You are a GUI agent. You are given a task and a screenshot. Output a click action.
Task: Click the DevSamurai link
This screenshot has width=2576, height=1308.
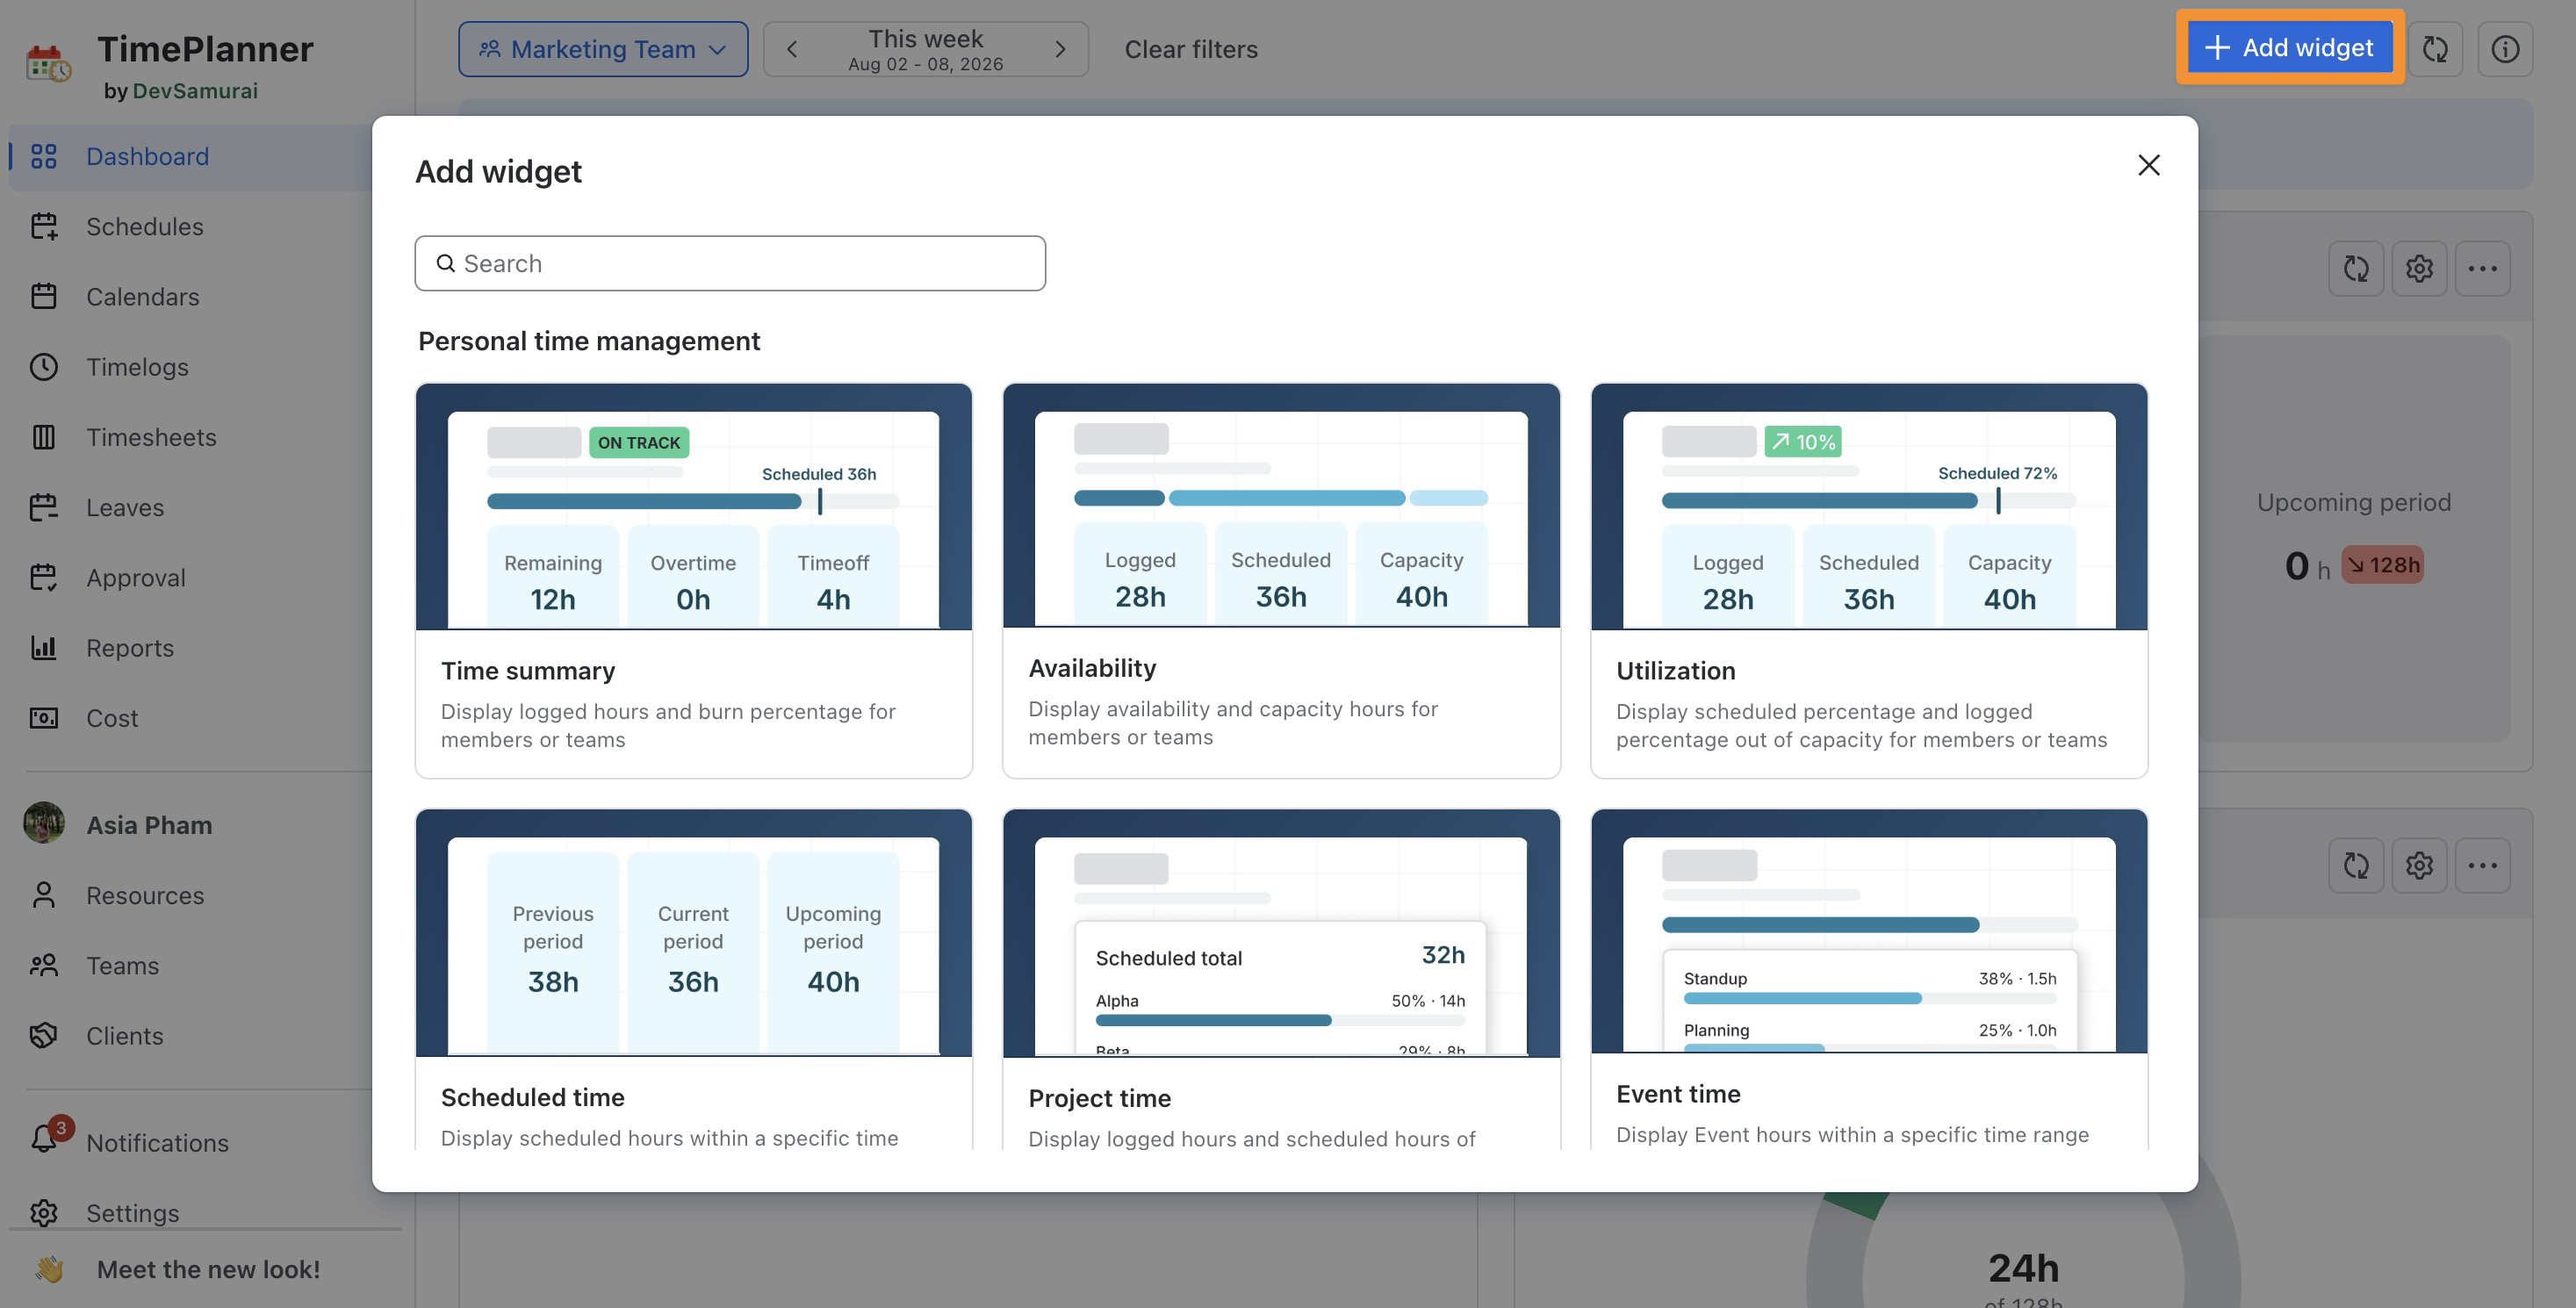195,91
